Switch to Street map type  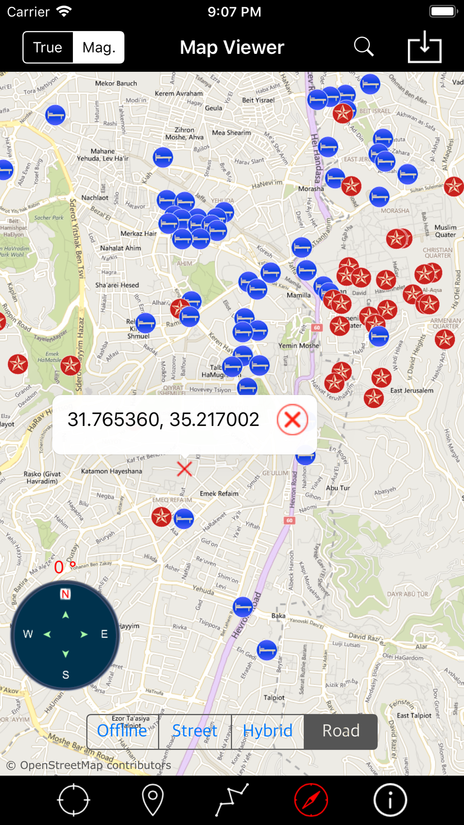pyautogui.click(x=195, y=731)
